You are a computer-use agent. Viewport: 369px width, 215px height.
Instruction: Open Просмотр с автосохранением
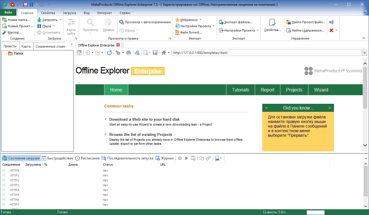point(145,22)
